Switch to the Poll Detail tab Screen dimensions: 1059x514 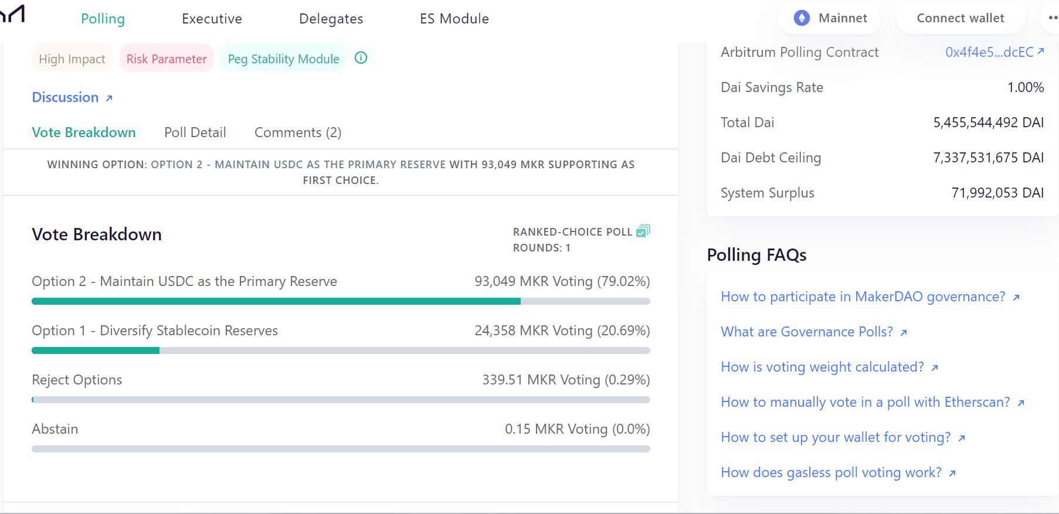tap(195, 132)
